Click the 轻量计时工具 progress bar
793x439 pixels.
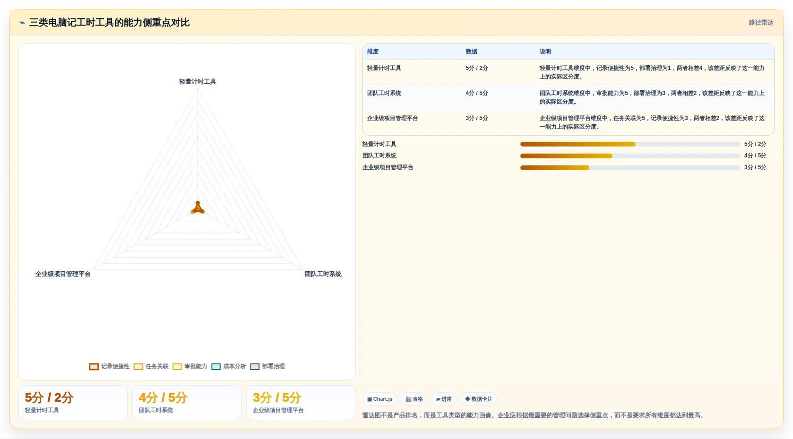[x=630, y=144]
